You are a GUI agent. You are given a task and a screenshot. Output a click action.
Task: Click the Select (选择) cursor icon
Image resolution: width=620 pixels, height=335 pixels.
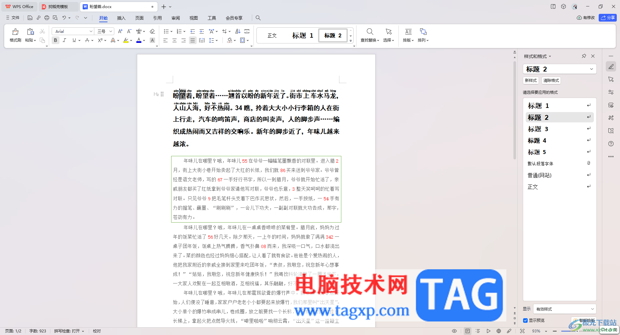pos(388,32)
